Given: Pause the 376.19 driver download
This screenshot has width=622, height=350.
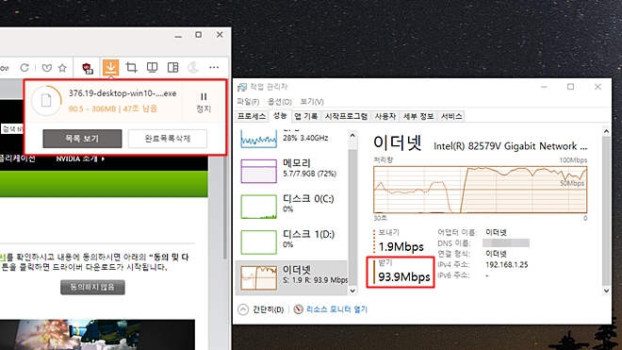Looking at the screenshot, I should click(204, 102).
